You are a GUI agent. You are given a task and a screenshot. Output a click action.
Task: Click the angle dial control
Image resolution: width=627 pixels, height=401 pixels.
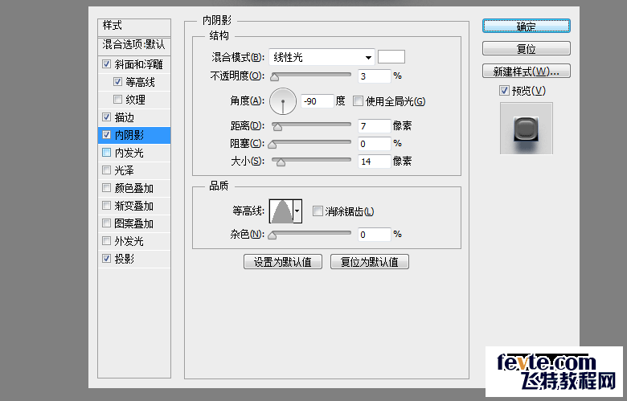click(x=283, y=101)
